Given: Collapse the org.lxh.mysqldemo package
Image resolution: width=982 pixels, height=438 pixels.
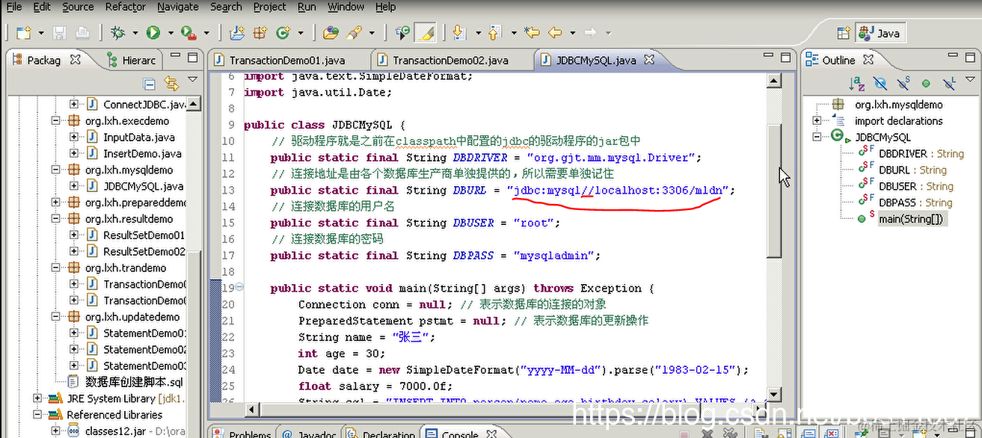Looking at the screenshot, I should pos(55,170).
